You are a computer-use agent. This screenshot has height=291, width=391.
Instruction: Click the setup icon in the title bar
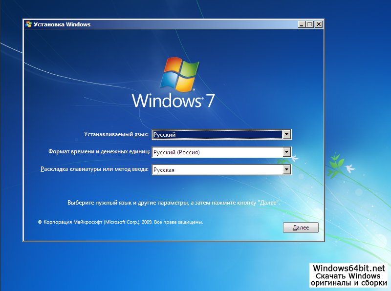29,24
